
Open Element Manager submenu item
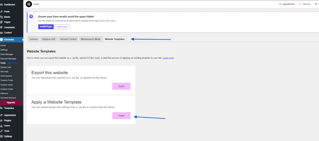coord(8,59)
